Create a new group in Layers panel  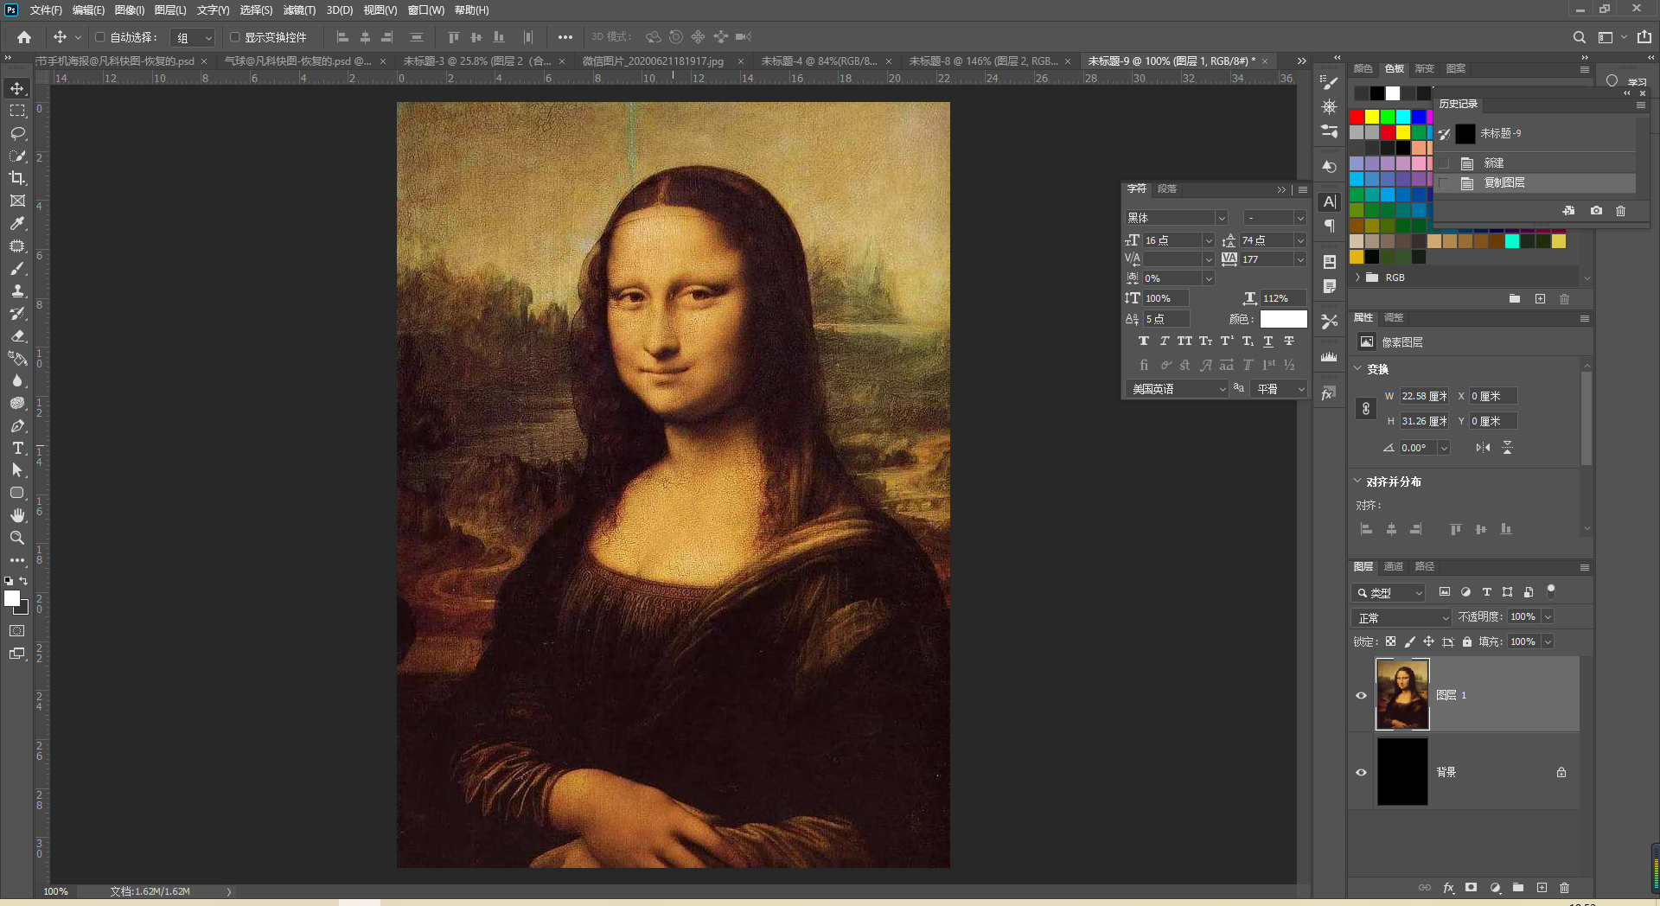coord(1518,888)
